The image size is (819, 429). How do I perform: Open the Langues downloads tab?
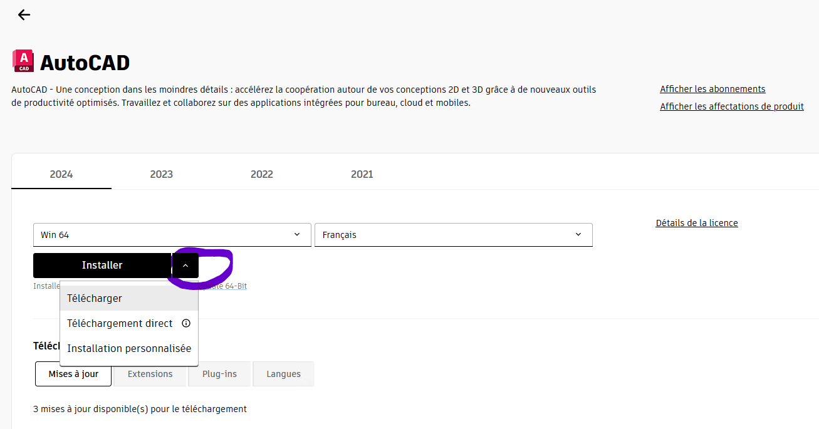[283, 374]
